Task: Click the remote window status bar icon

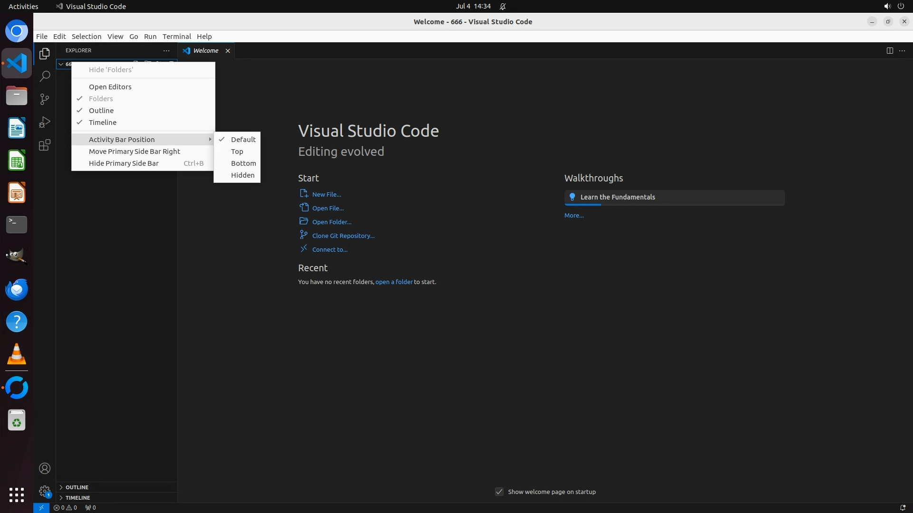Action: coord(41,508)
